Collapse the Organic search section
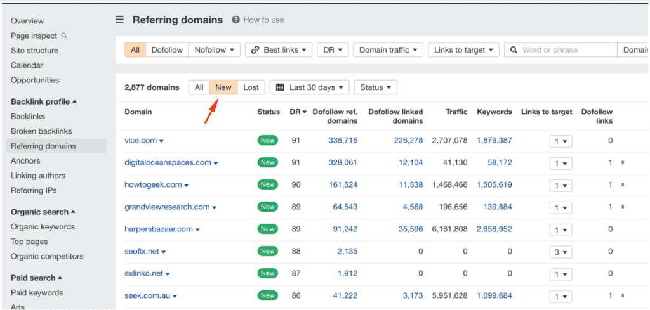Image resolution: width=650 pixels, height=310 pixels. 43,212
